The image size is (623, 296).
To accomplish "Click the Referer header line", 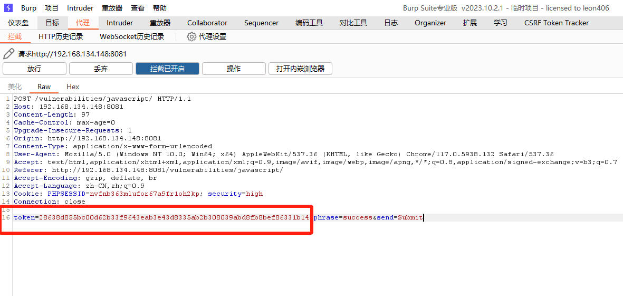I will pos(149,170).
